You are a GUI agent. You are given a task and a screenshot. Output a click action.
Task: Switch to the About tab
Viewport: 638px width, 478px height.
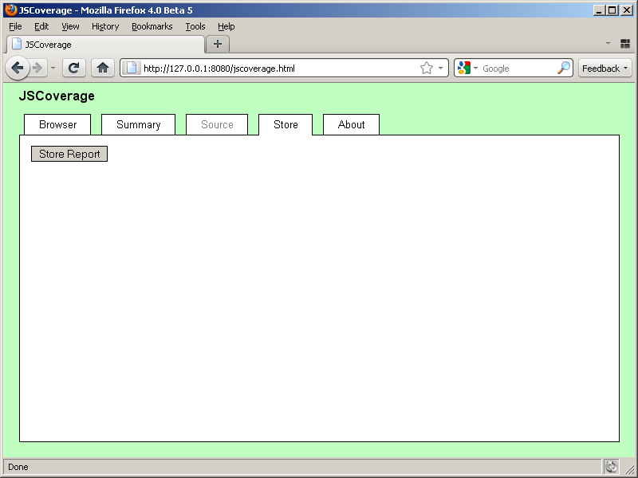coord(351,124)
